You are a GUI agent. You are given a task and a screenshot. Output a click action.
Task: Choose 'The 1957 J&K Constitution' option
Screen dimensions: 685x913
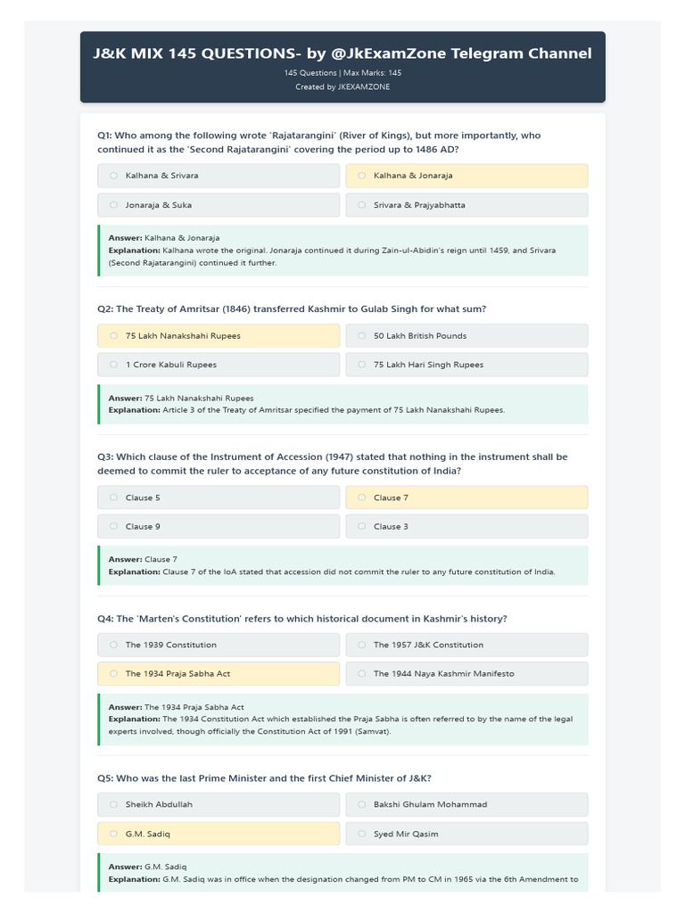coord(466,645)
